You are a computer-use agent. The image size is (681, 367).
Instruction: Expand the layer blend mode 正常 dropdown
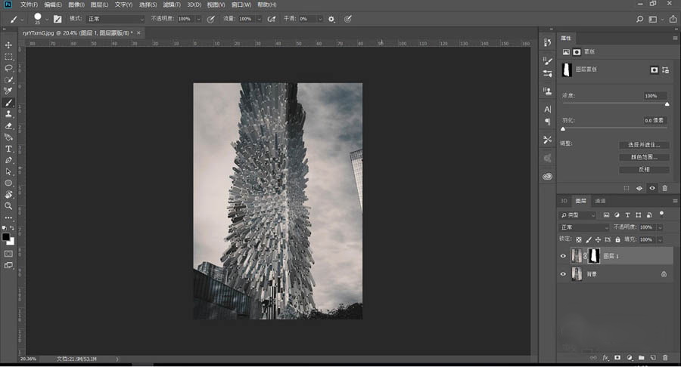tap(584, 227)
